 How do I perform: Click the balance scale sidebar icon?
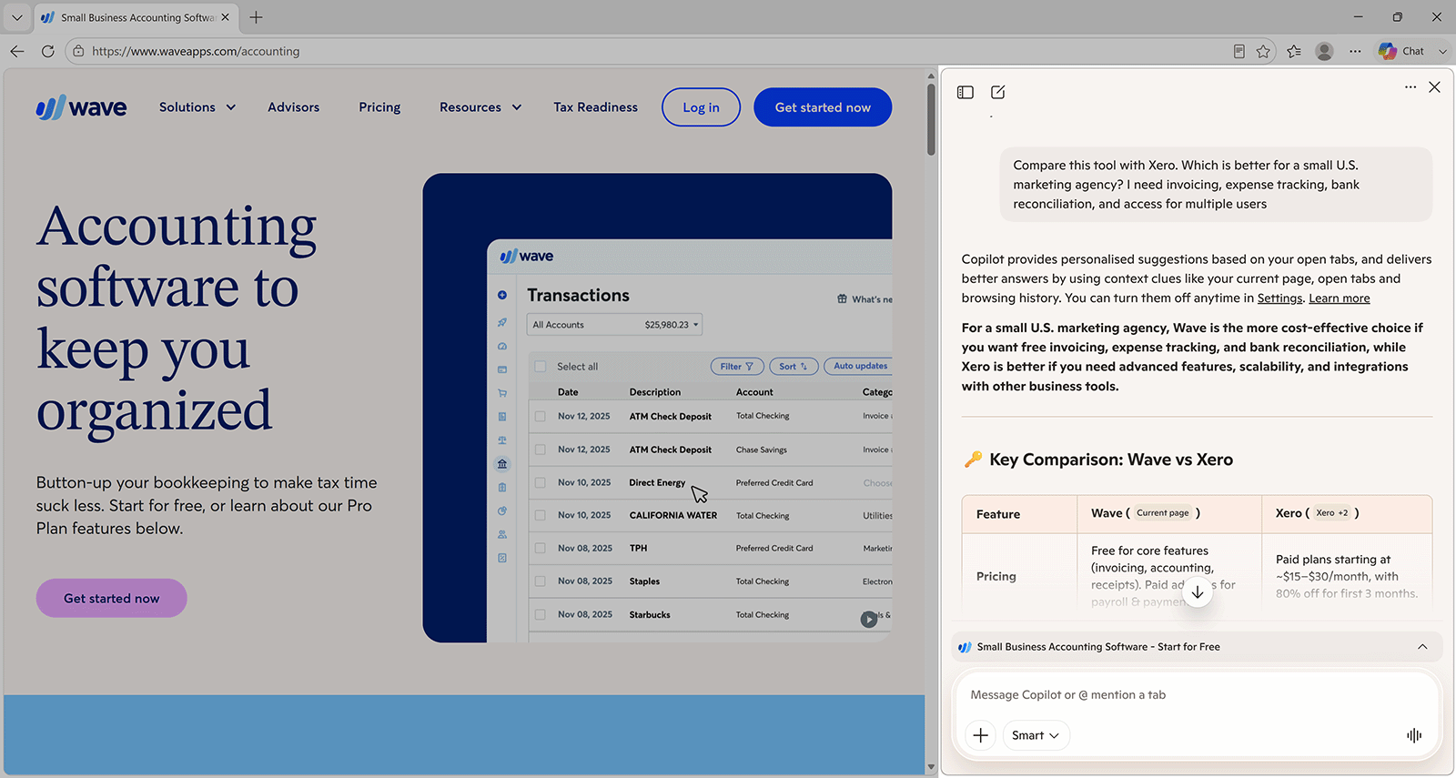click(502, 440)
